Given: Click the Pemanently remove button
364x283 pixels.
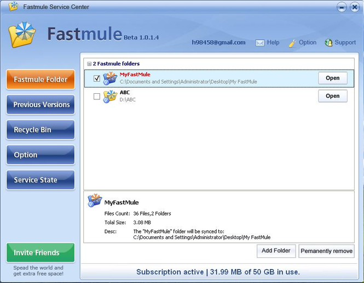Looking at the screenshot, I should tap(326, 251).
